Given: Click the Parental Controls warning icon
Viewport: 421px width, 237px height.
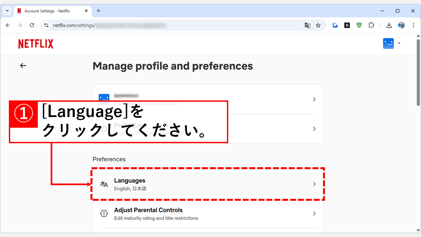Looking at the screenshot, I should click(x=104, y=214).
